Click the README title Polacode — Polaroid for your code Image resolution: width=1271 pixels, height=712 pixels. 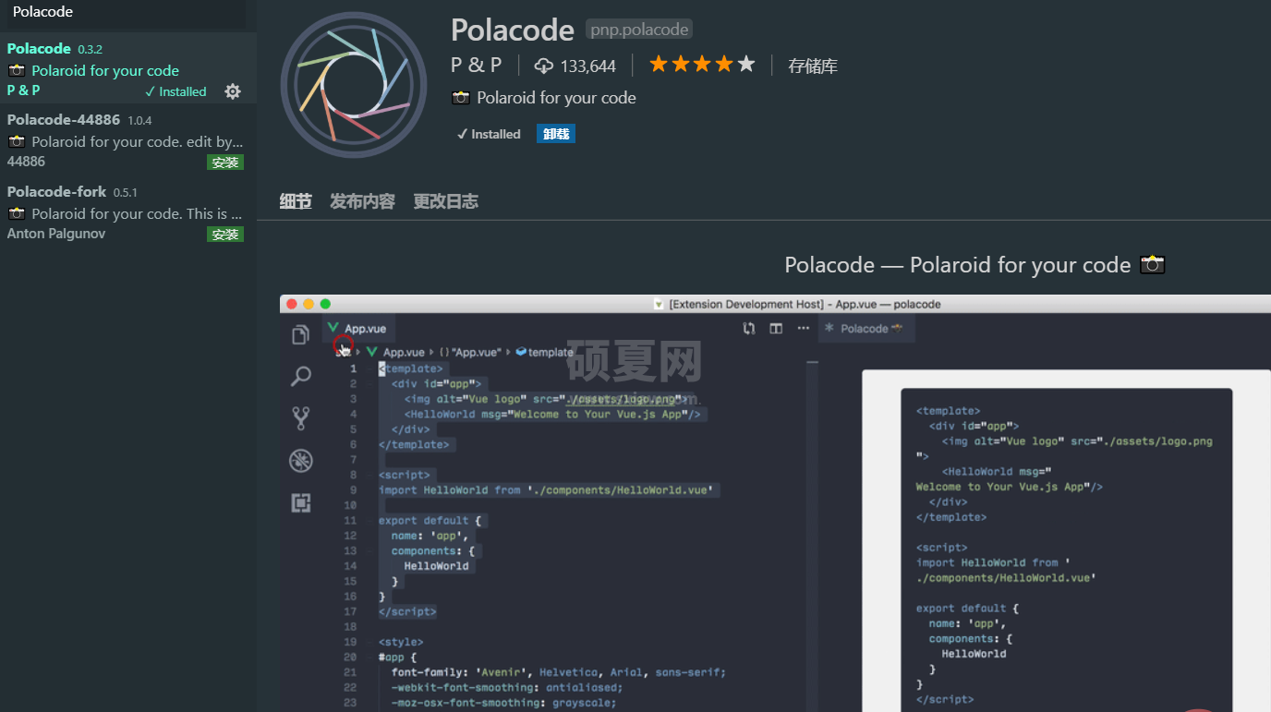tap(958, 265)
